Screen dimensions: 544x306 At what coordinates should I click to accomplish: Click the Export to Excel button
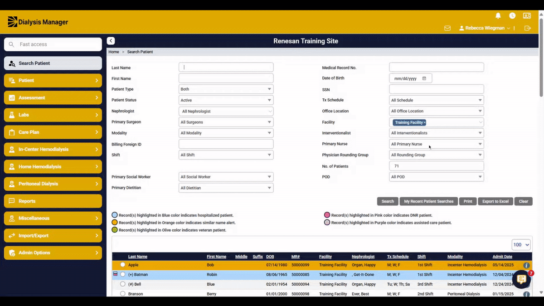[495, 201]
